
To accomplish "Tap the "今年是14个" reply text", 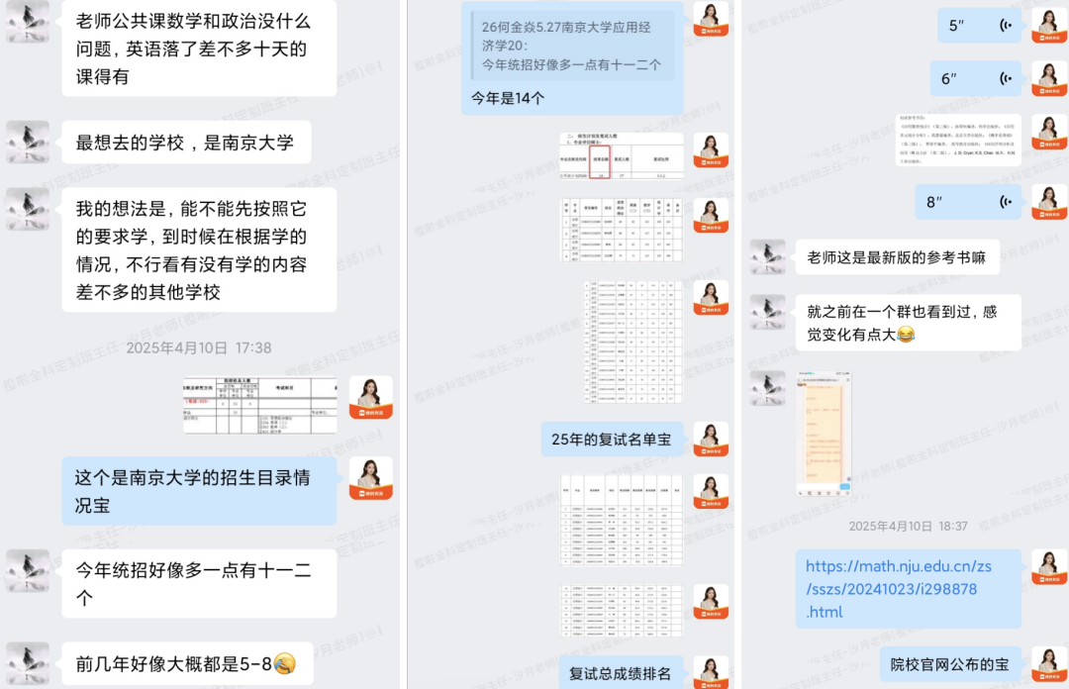I will tap(508, 98).
